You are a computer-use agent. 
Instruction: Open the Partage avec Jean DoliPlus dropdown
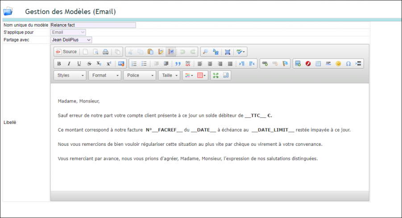click(x=71, y=40)
